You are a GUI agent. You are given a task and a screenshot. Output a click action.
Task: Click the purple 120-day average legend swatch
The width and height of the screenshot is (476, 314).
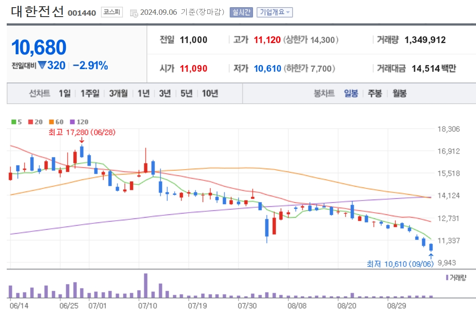pos(72,122)
